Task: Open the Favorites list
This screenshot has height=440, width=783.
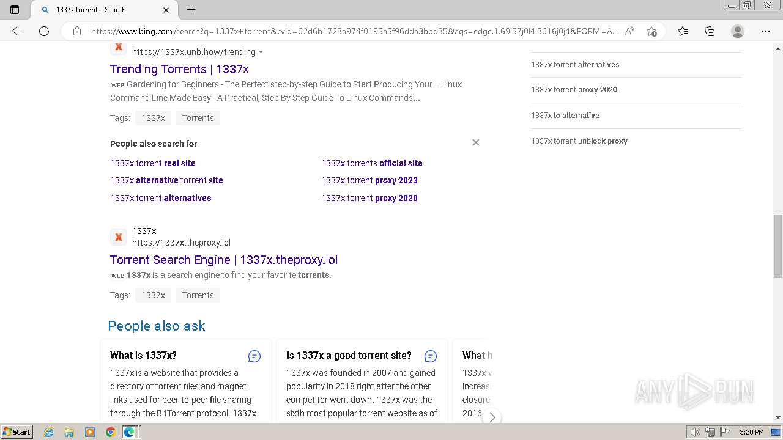Action: (x=683, y=31)
